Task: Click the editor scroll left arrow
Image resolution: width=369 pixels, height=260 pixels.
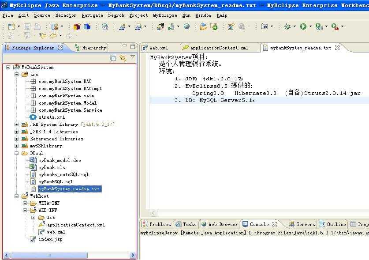Action: [153, 213]
